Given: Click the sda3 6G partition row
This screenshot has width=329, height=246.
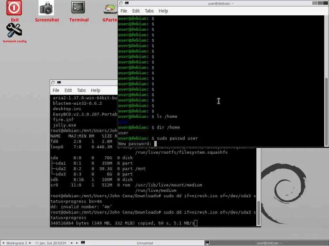Looking at the screenshot, I should [x=92, y=174].
